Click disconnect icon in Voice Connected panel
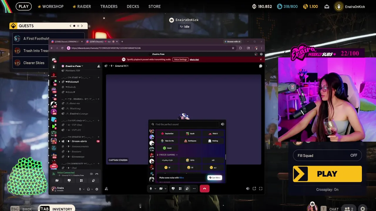Image resolution: width=376 pixels, height=211 pixels. (97, 174)
